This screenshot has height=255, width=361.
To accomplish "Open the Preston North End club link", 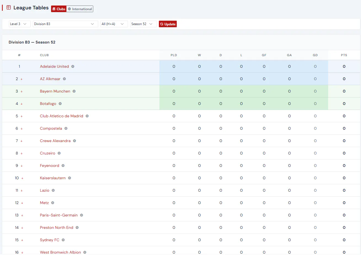I will coord(57,227).
